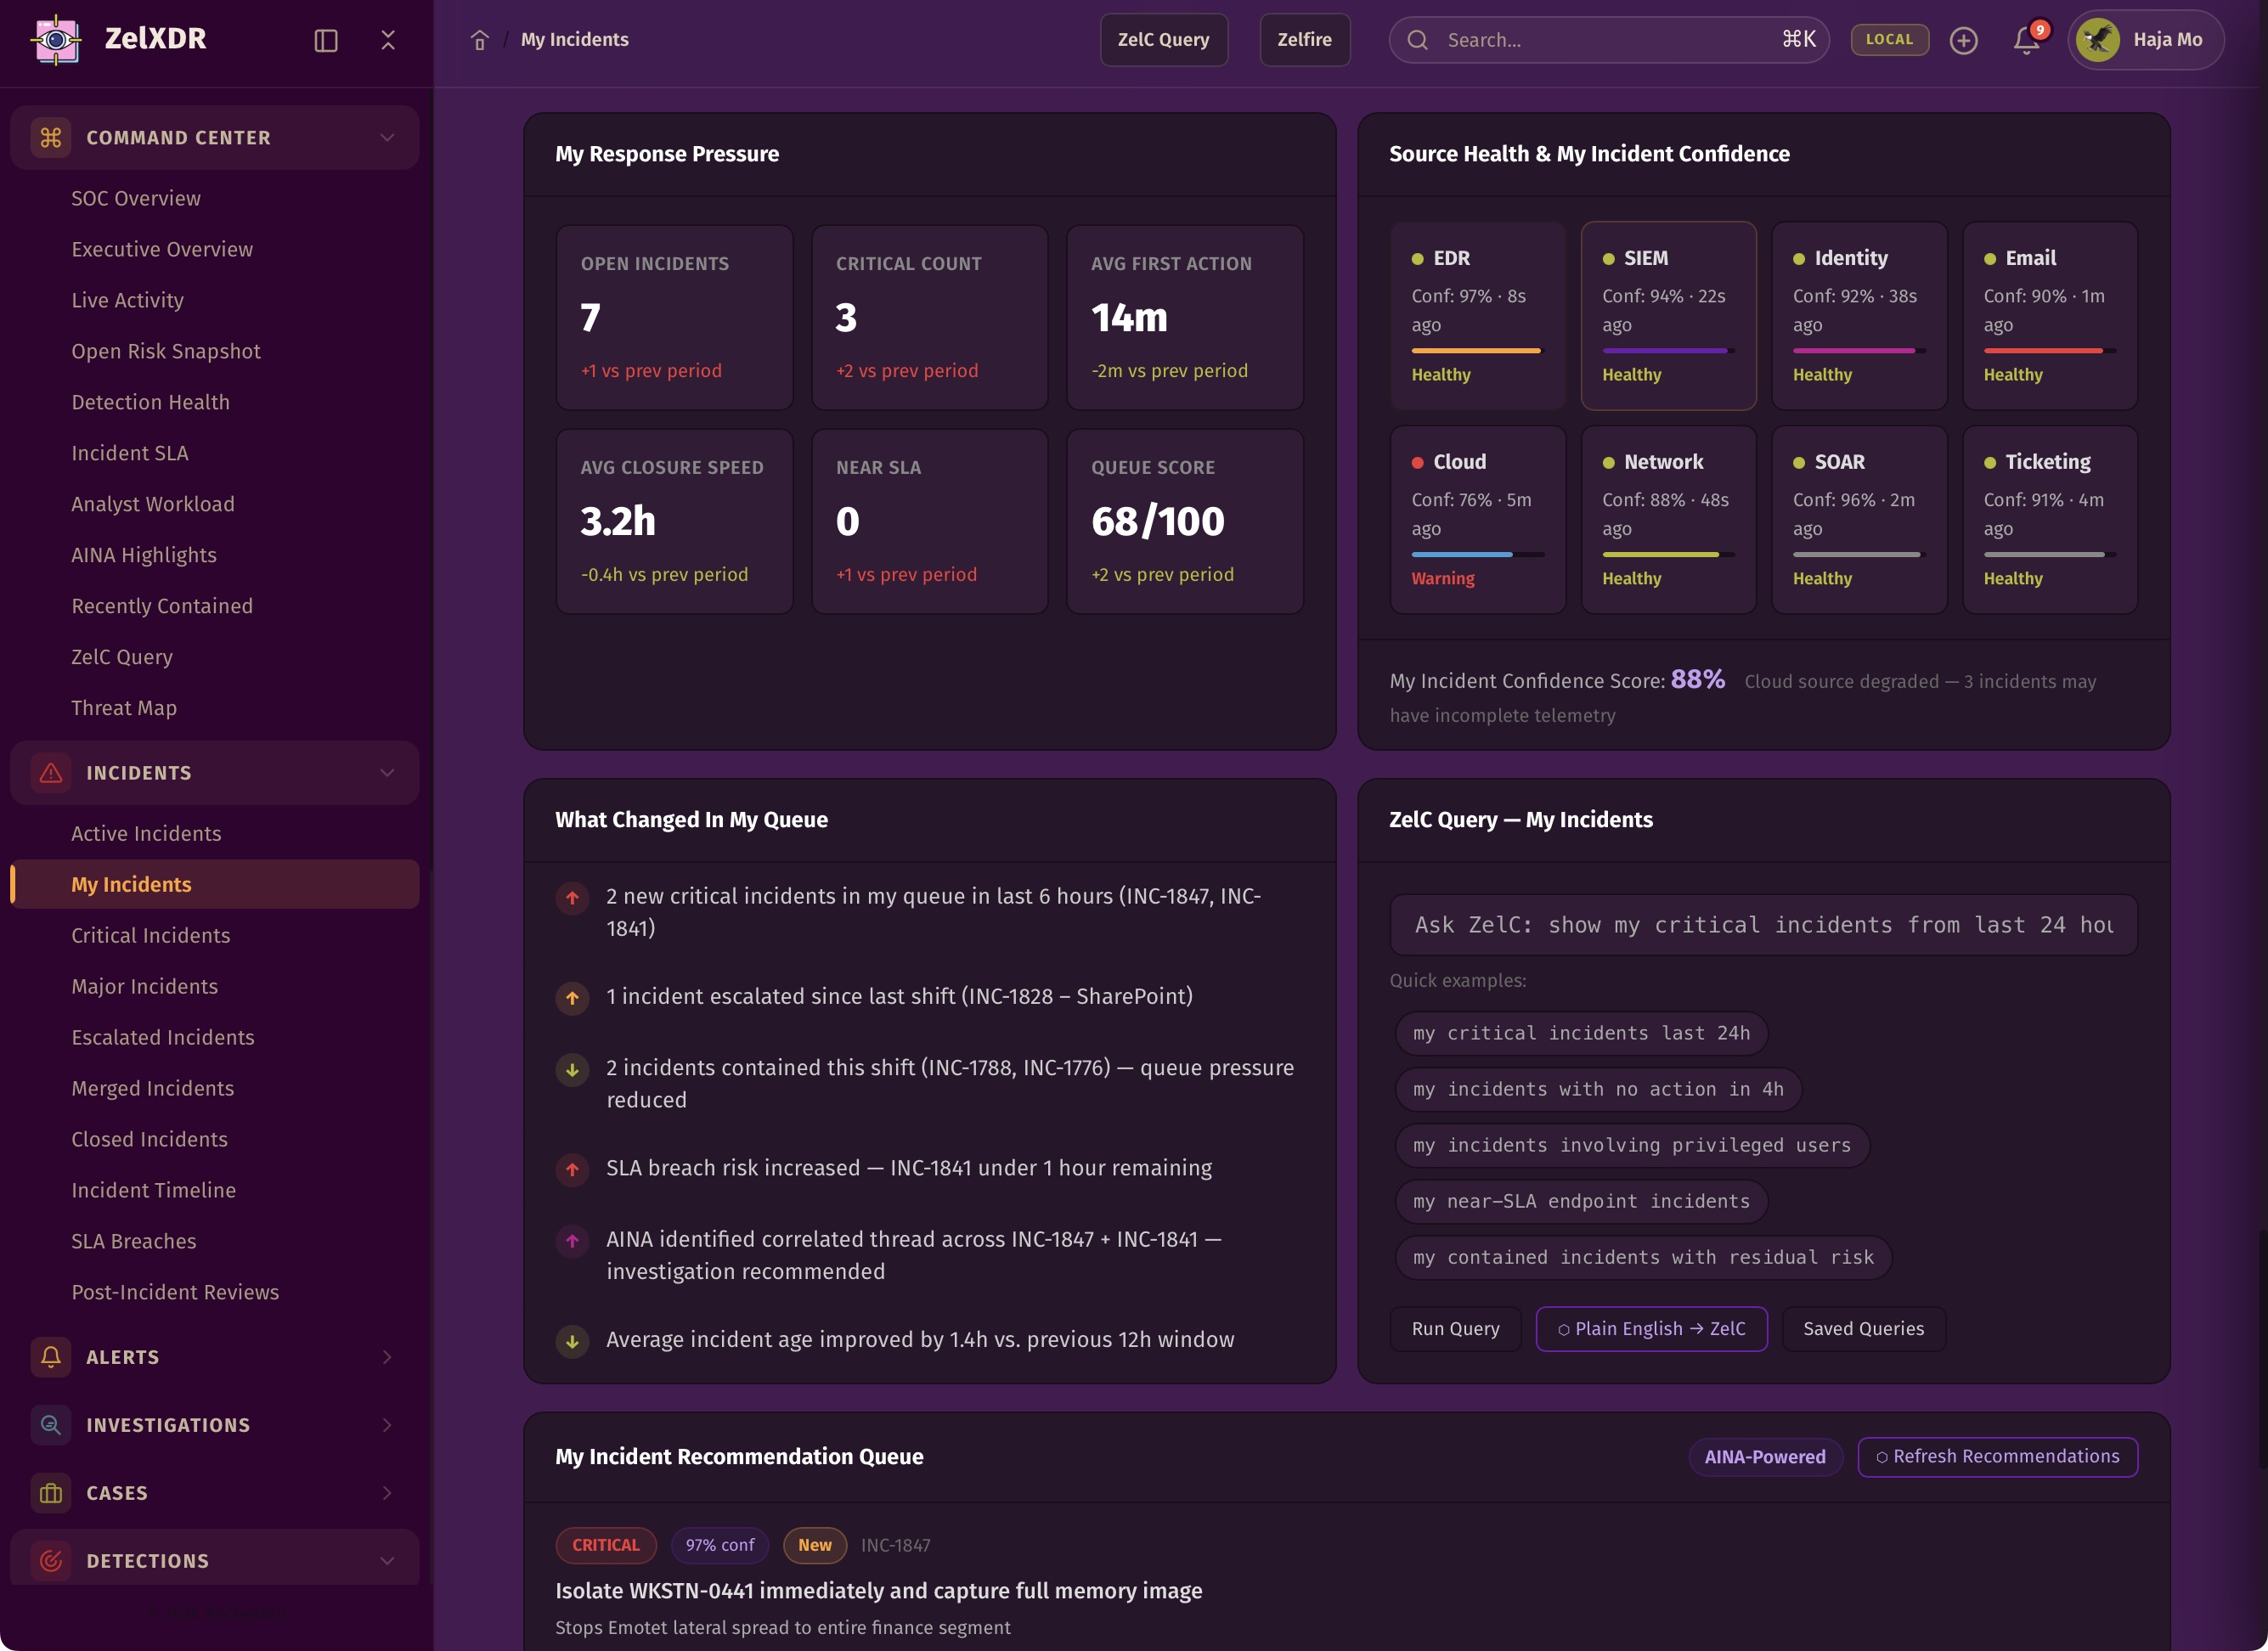Click the ZelXDR eye logo icon
This screenshot has width=2268, height=1651.
click(56, 40)
